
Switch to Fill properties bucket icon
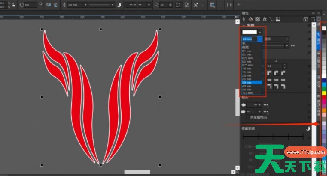[250, 19]
